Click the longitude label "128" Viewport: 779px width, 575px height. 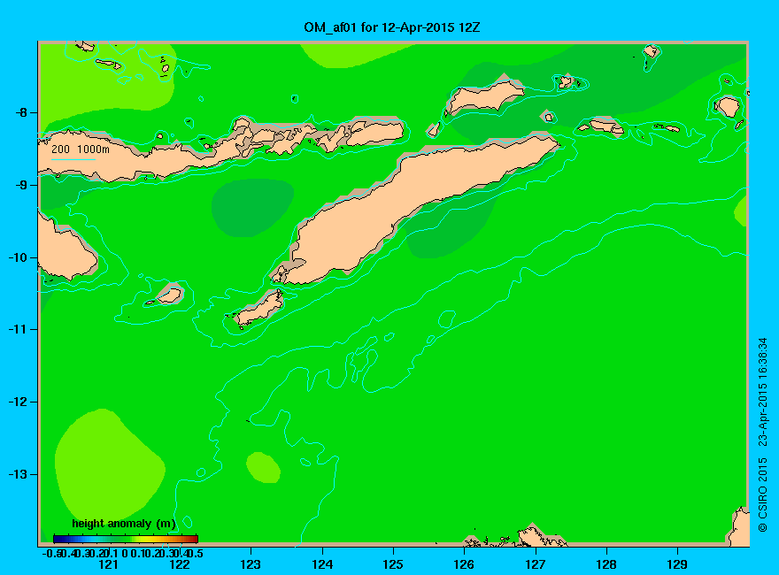pos(606,564)
